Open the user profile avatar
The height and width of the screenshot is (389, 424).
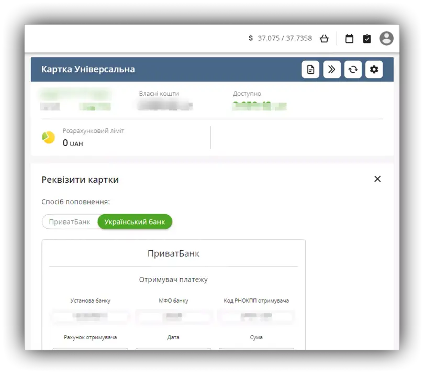pos(386,38)
